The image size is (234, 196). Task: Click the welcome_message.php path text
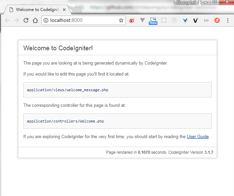[68, 90]
